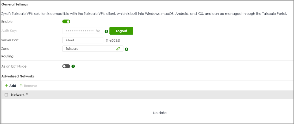Sort the table by Network column arrows
Screen dimensions: 294x124
click(27, 95)
